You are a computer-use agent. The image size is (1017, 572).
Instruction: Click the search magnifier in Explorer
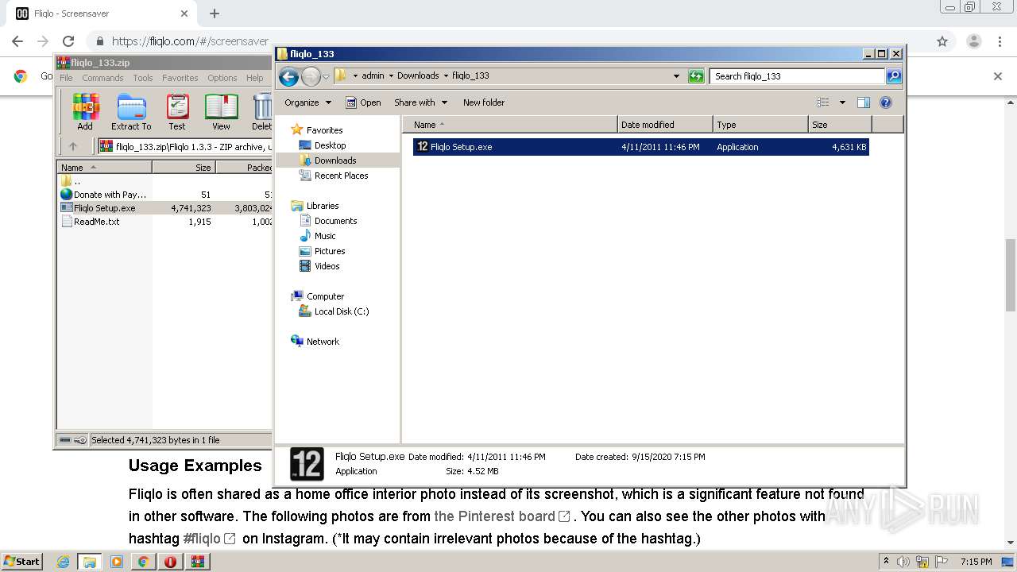point(894,76)
